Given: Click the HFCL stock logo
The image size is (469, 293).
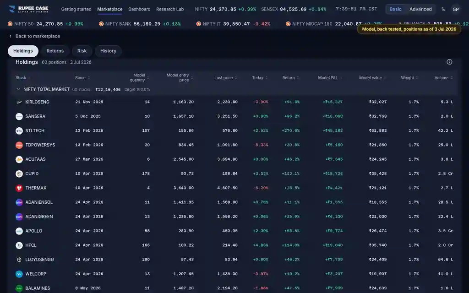Looking at the screenshot, I should pyautogui.click(x=19, y=245).
